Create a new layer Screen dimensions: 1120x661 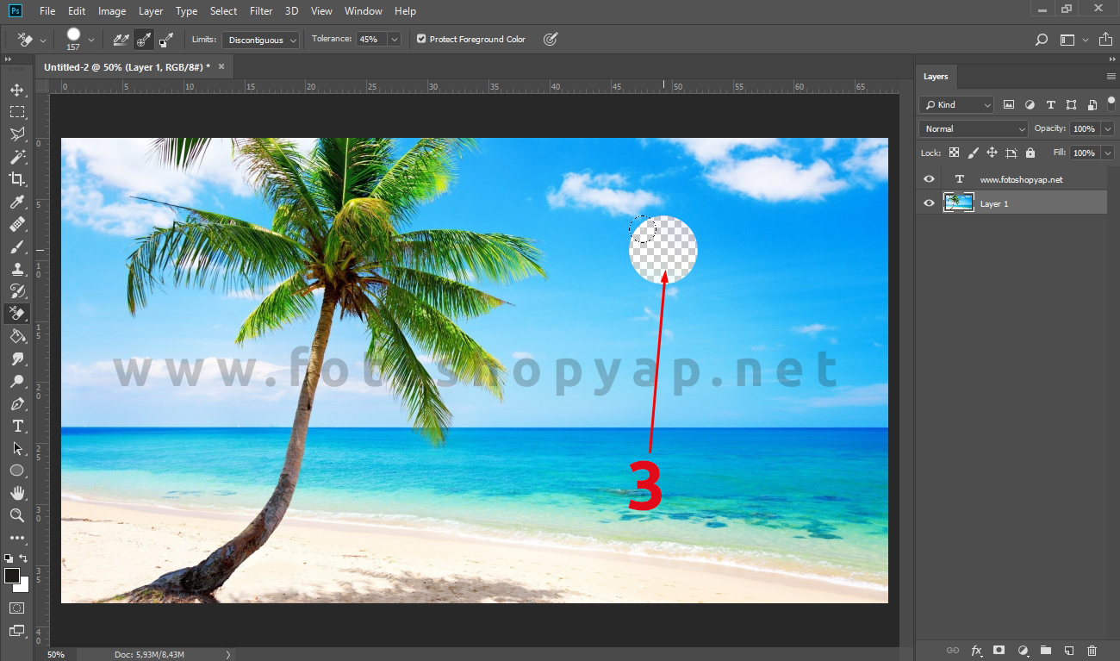point(1068,651)
